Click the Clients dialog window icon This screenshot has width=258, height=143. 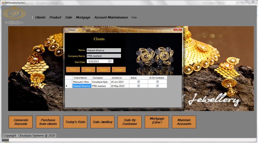click(66, 30)
